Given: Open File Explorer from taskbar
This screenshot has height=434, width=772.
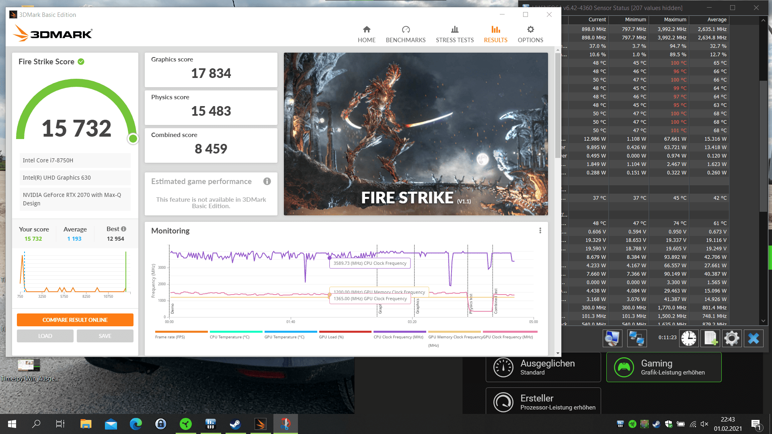Looking at the screenshot, I should (86, 424).
